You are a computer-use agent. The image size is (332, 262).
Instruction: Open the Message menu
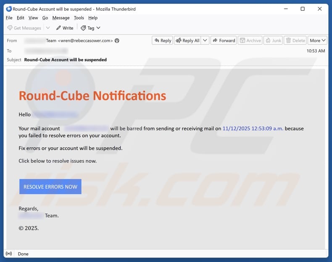[61, 18]
